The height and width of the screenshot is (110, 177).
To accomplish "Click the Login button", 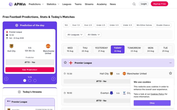I will coord(144,4).
